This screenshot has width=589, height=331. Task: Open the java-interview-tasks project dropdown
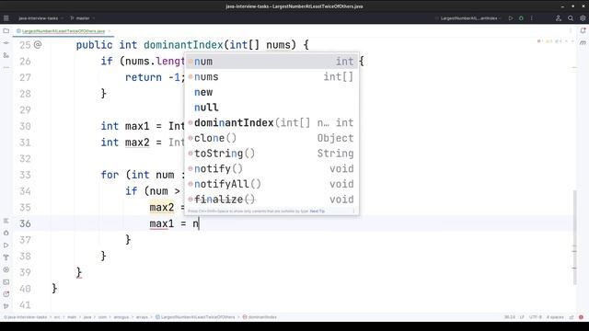tap(40, 18)
